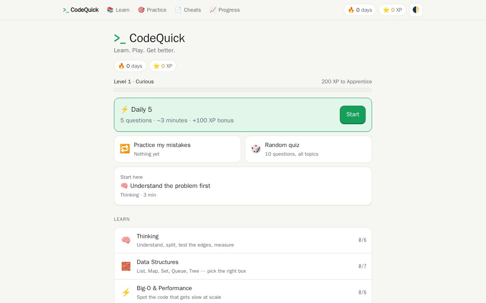This screenshot has width=486, height=303.
Task: Click the '200 XP to Apprentice' text
Action: coord(347,81)
